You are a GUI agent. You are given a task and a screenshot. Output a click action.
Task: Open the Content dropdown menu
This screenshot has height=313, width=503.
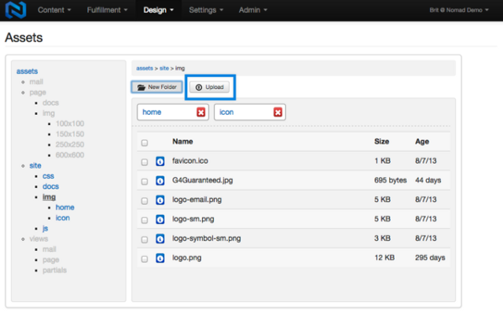(x=54, y=10)
